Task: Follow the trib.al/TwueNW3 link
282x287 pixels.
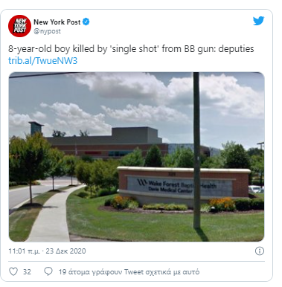Action: [43, 60]
